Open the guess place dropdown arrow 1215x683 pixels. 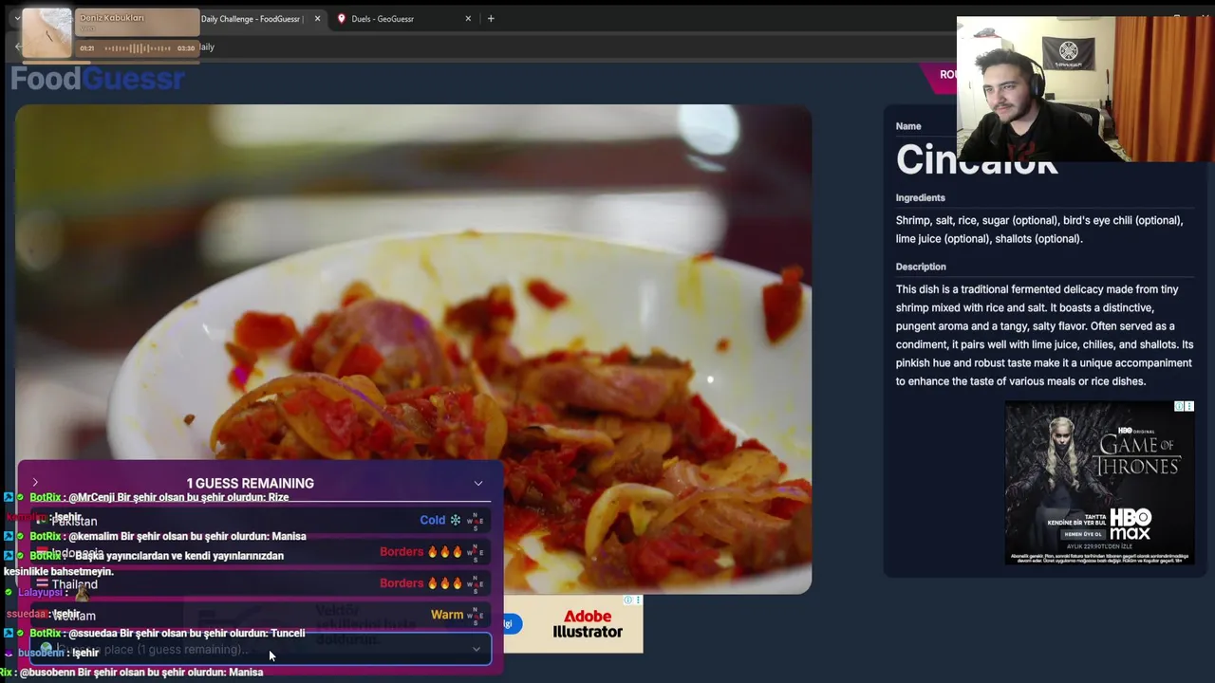[x=477, y=649]
